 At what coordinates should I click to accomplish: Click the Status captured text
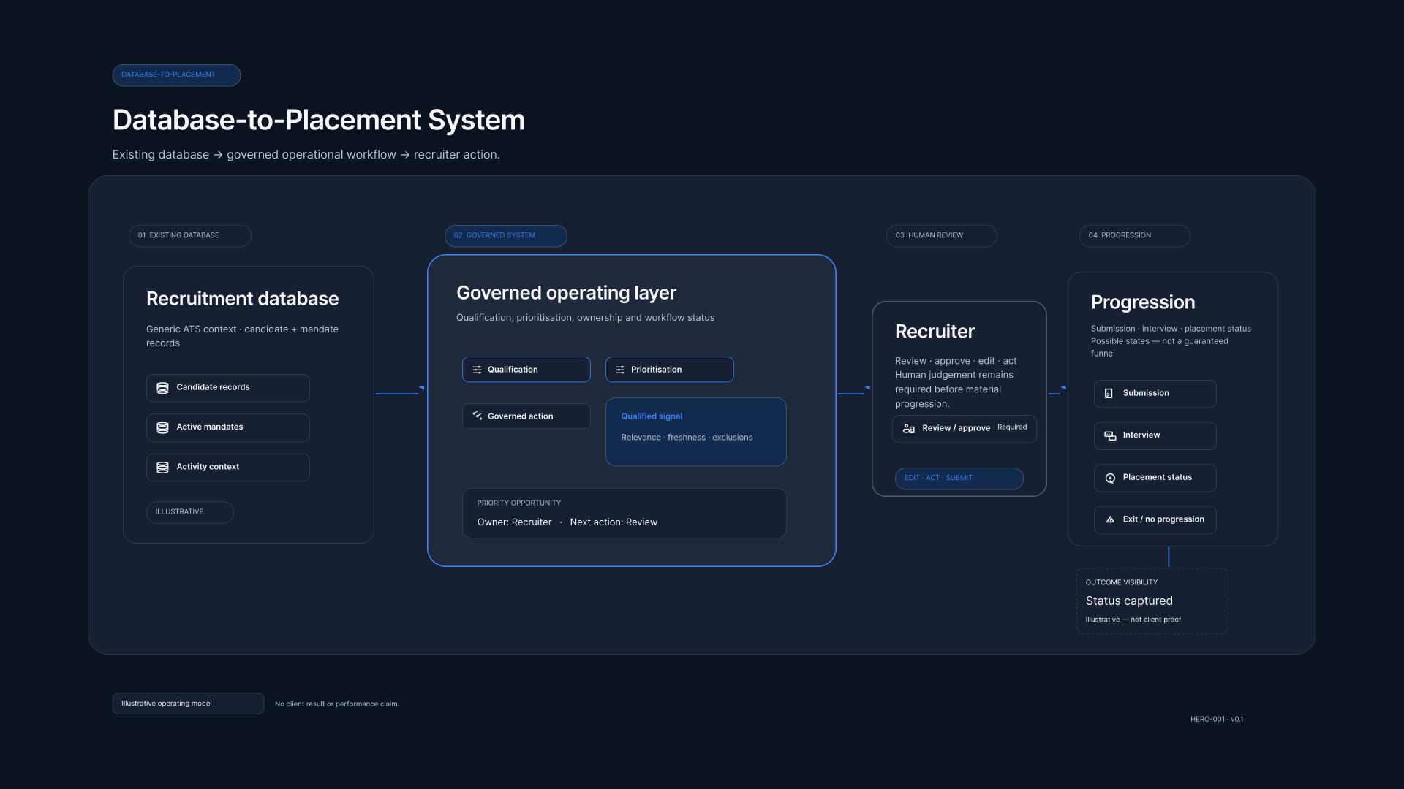[1129, 601]
